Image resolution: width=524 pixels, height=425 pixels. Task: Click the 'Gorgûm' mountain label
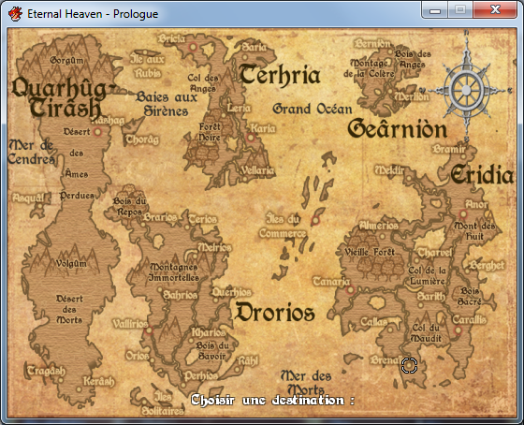coord(66,60)
